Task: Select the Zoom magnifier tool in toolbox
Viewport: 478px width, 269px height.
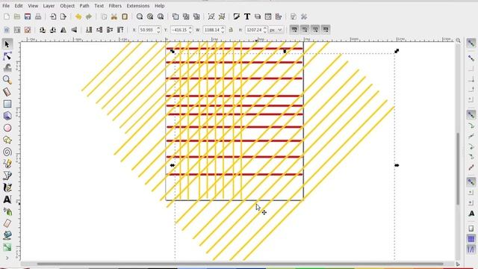Action: pyautogui.click(x=7, y=80)
